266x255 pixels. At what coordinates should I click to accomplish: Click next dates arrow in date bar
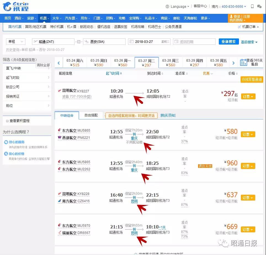tap(234, 63)
